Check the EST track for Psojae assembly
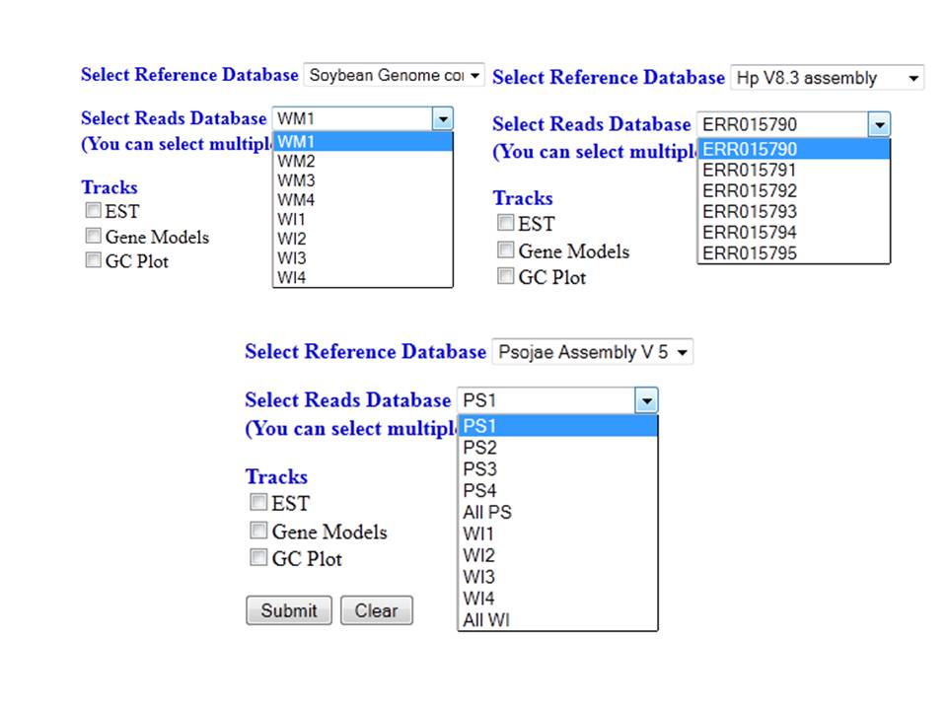Image resolution: width=947 pixels, height=710 pixels. (257, 502)
